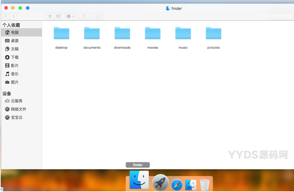Open 网络文件 in the sidebar
The width and height of the screenshot is (294, 192).
coord(18,109)
